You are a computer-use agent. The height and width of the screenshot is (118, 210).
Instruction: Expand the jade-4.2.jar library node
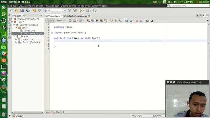pyautogui.click(x=16, y=39)
